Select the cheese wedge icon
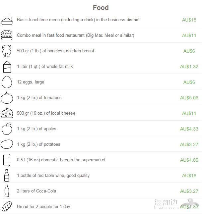Viewport: 206px width, 215px height. (7, 113)
